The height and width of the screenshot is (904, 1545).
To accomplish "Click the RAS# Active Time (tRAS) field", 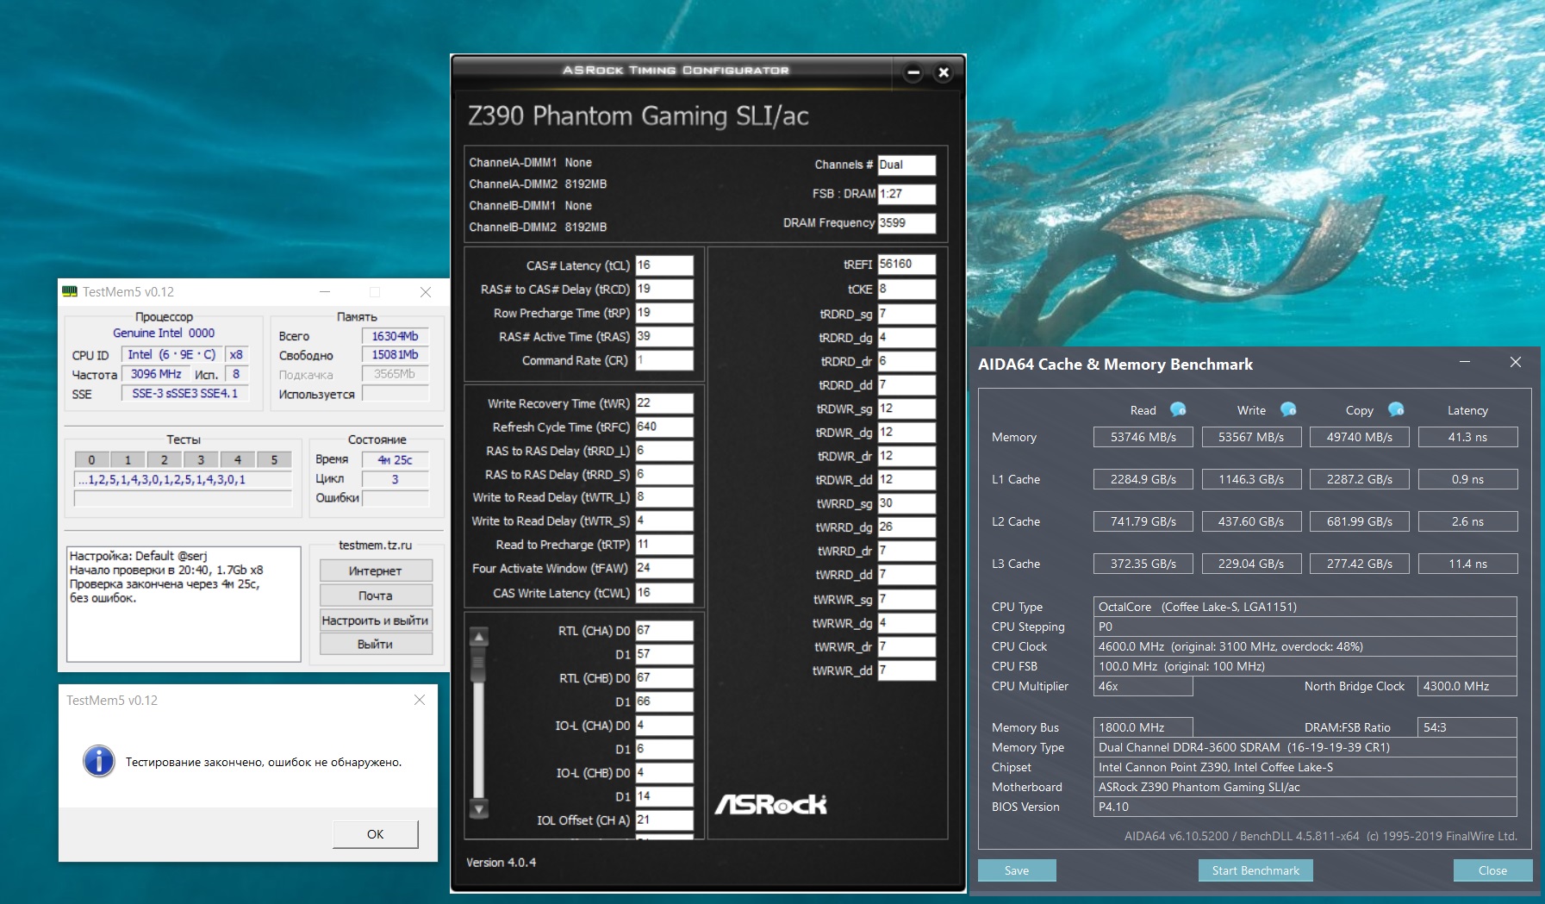I will tap(664, 336).
